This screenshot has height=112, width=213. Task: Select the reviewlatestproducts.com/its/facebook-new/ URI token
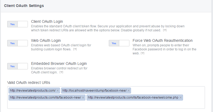coord(45,98)
